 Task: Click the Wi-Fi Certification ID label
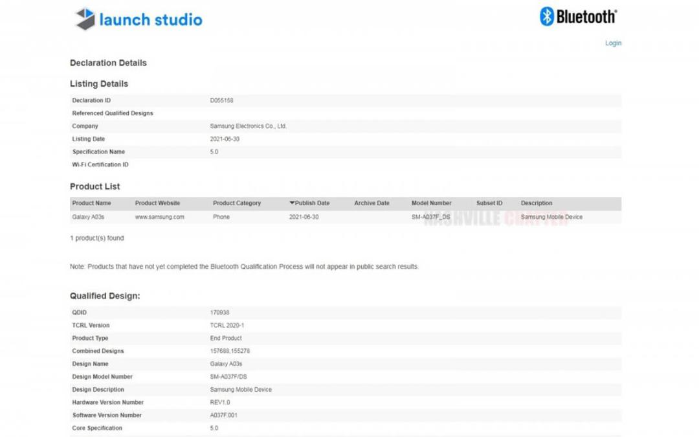pyautogui.click(x=100, y=164)
